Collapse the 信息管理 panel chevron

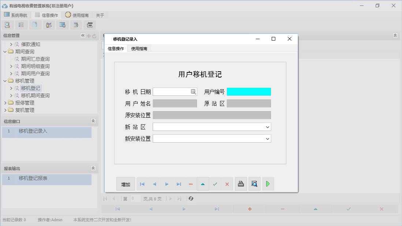(x=83, y=35)
